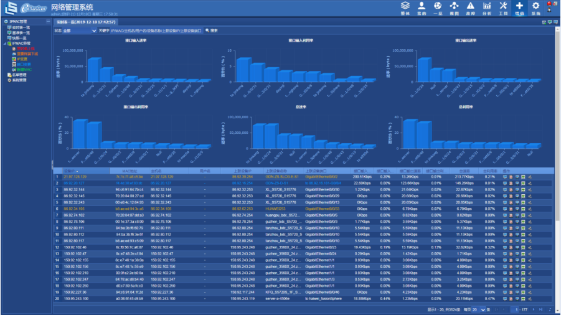Screen dimensions: 561x315
Task: Select uplink IP cell 150.92.117.244
Action: (243, 293)
